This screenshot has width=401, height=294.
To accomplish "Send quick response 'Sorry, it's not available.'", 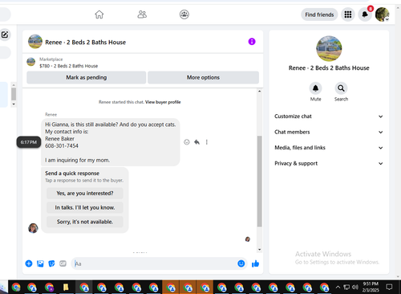I will 85,222.
